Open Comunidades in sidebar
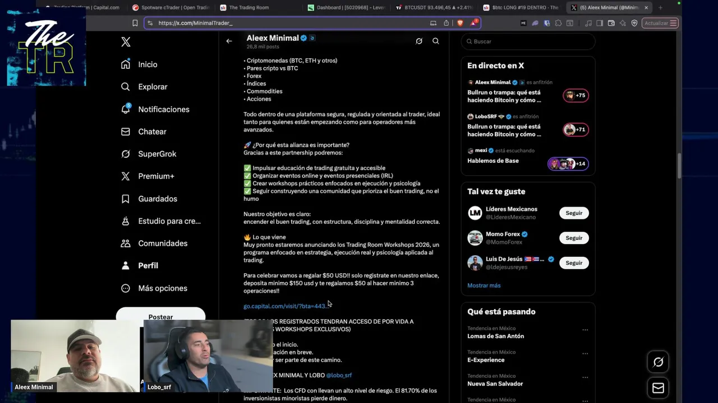This screenshot has height=403, width=718. point(154,243)
